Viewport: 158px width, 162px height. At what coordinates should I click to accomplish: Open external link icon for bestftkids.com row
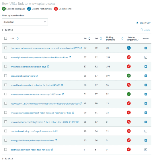(52, 149)
